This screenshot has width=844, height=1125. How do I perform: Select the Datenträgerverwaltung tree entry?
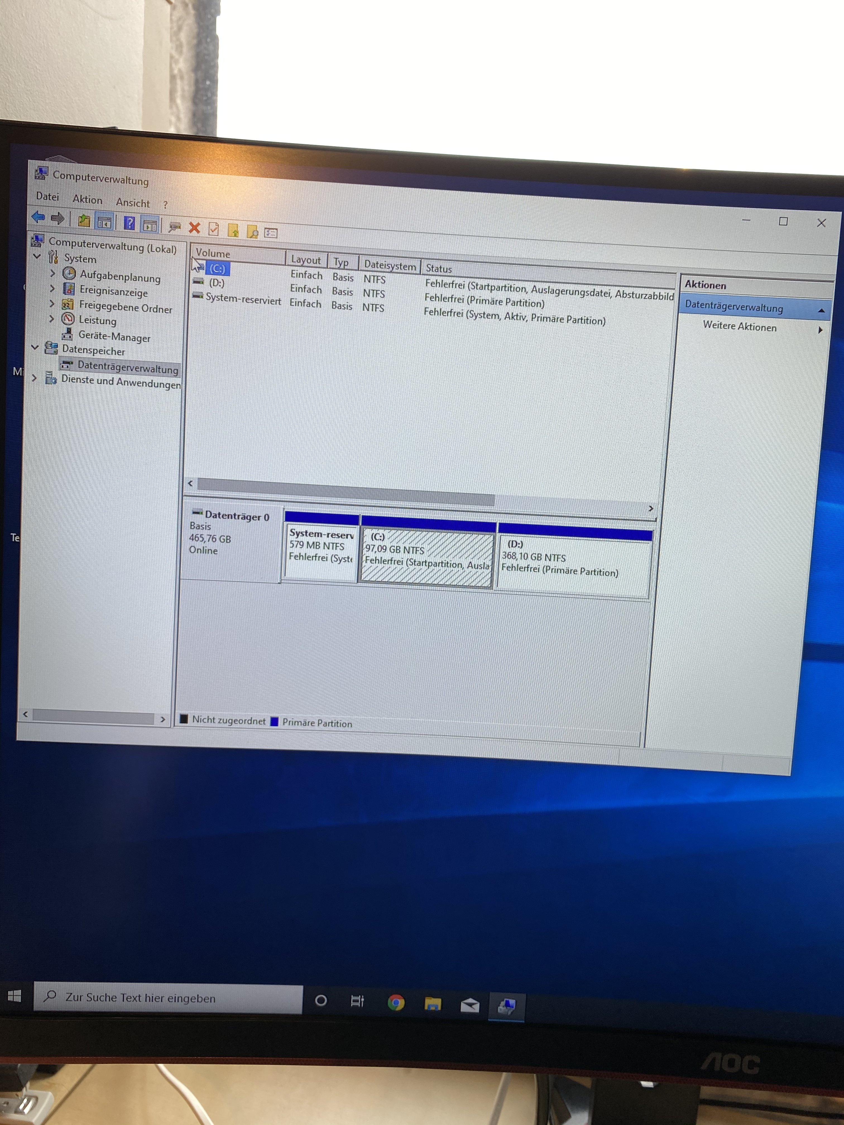point(127,368)
